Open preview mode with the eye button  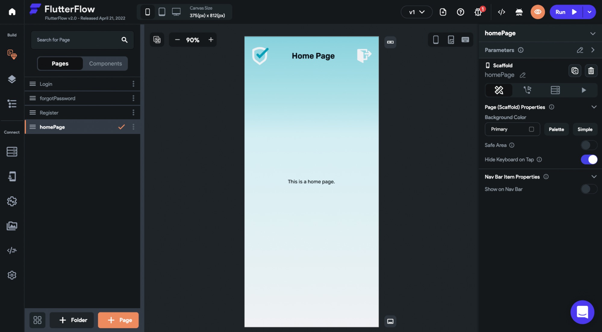[538, 12]
